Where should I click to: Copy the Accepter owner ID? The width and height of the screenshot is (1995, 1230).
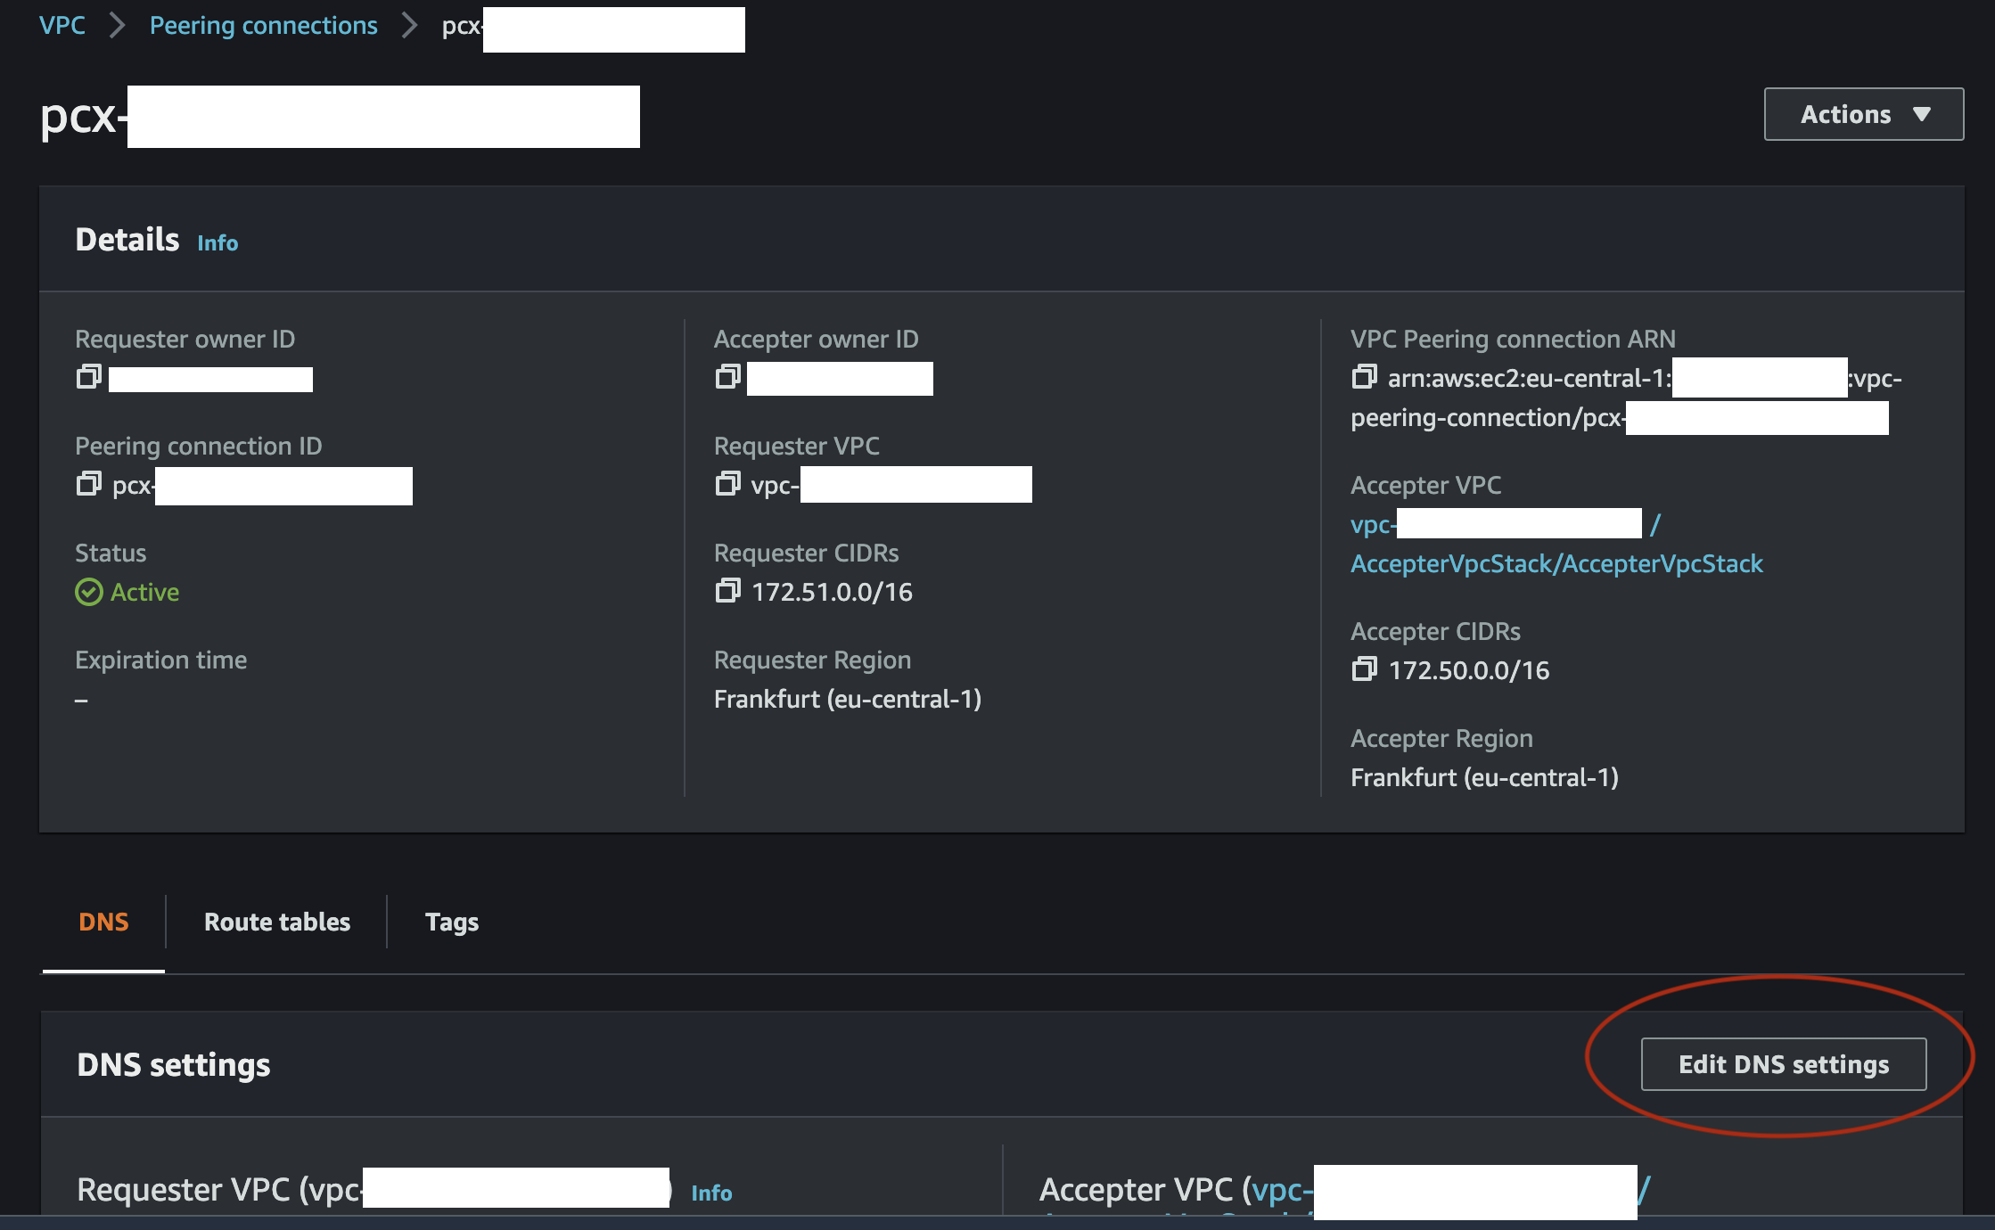[x=727, y=377]
